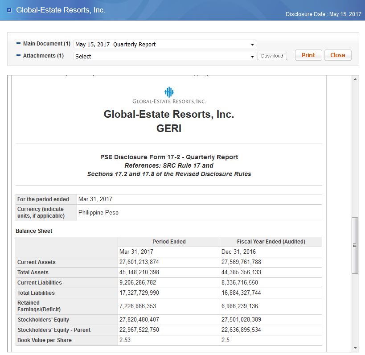Click Stockholders' Equity value 27,501,028,389
The image size is (365, 355).
[241, 320]
